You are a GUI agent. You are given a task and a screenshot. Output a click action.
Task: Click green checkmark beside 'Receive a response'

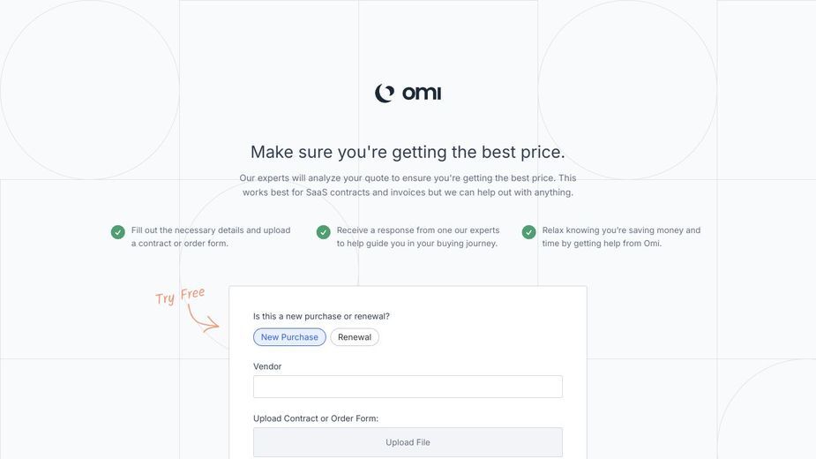(323, 232)
